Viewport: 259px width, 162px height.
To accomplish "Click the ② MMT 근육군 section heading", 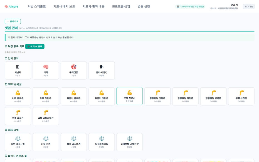I will 13,84.
